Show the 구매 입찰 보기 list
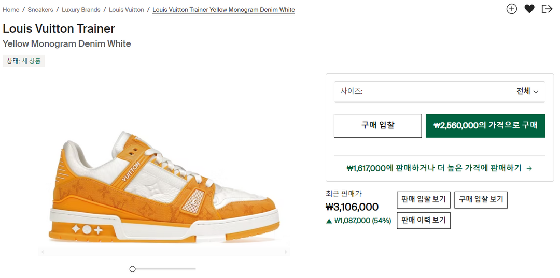This screenshot has width=560, height=278. click(x=481, y=200)
